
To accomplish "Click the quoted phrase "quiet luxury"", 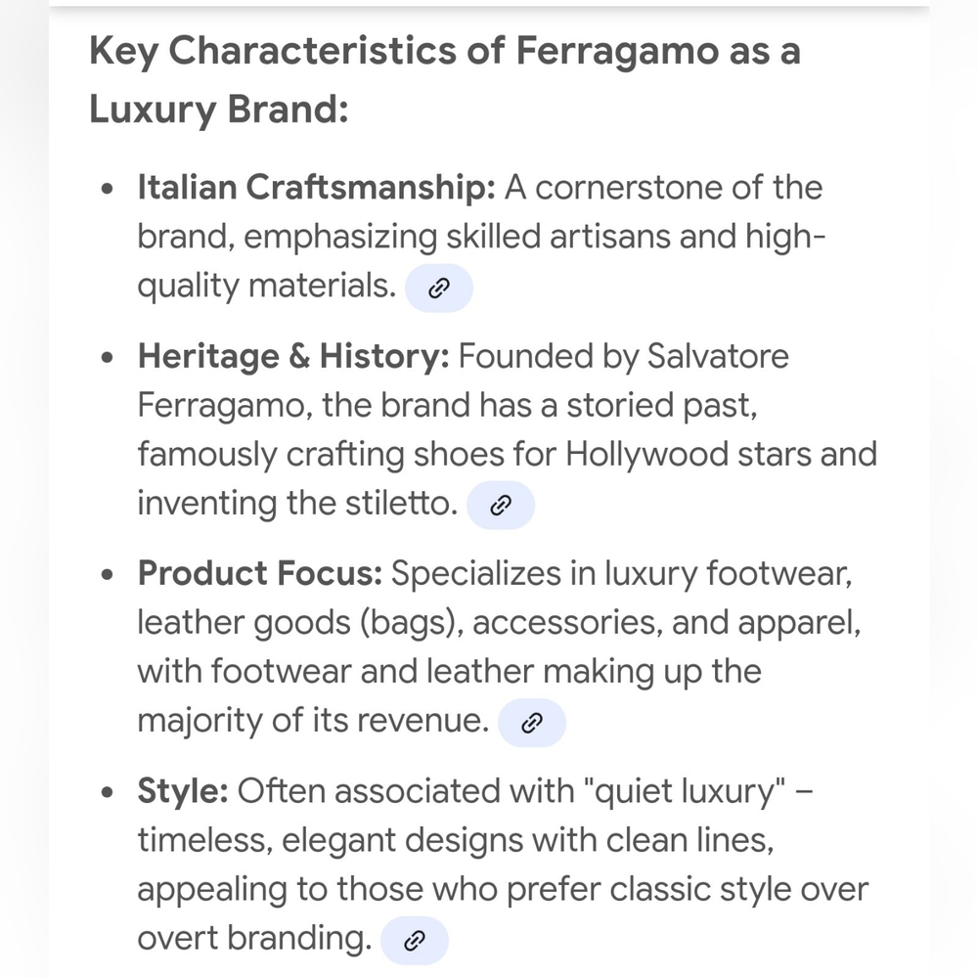I will point(684,791).
